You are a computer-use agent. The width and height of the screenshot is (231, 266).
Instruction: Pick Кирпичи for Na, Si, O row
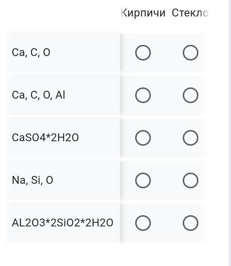143,180
